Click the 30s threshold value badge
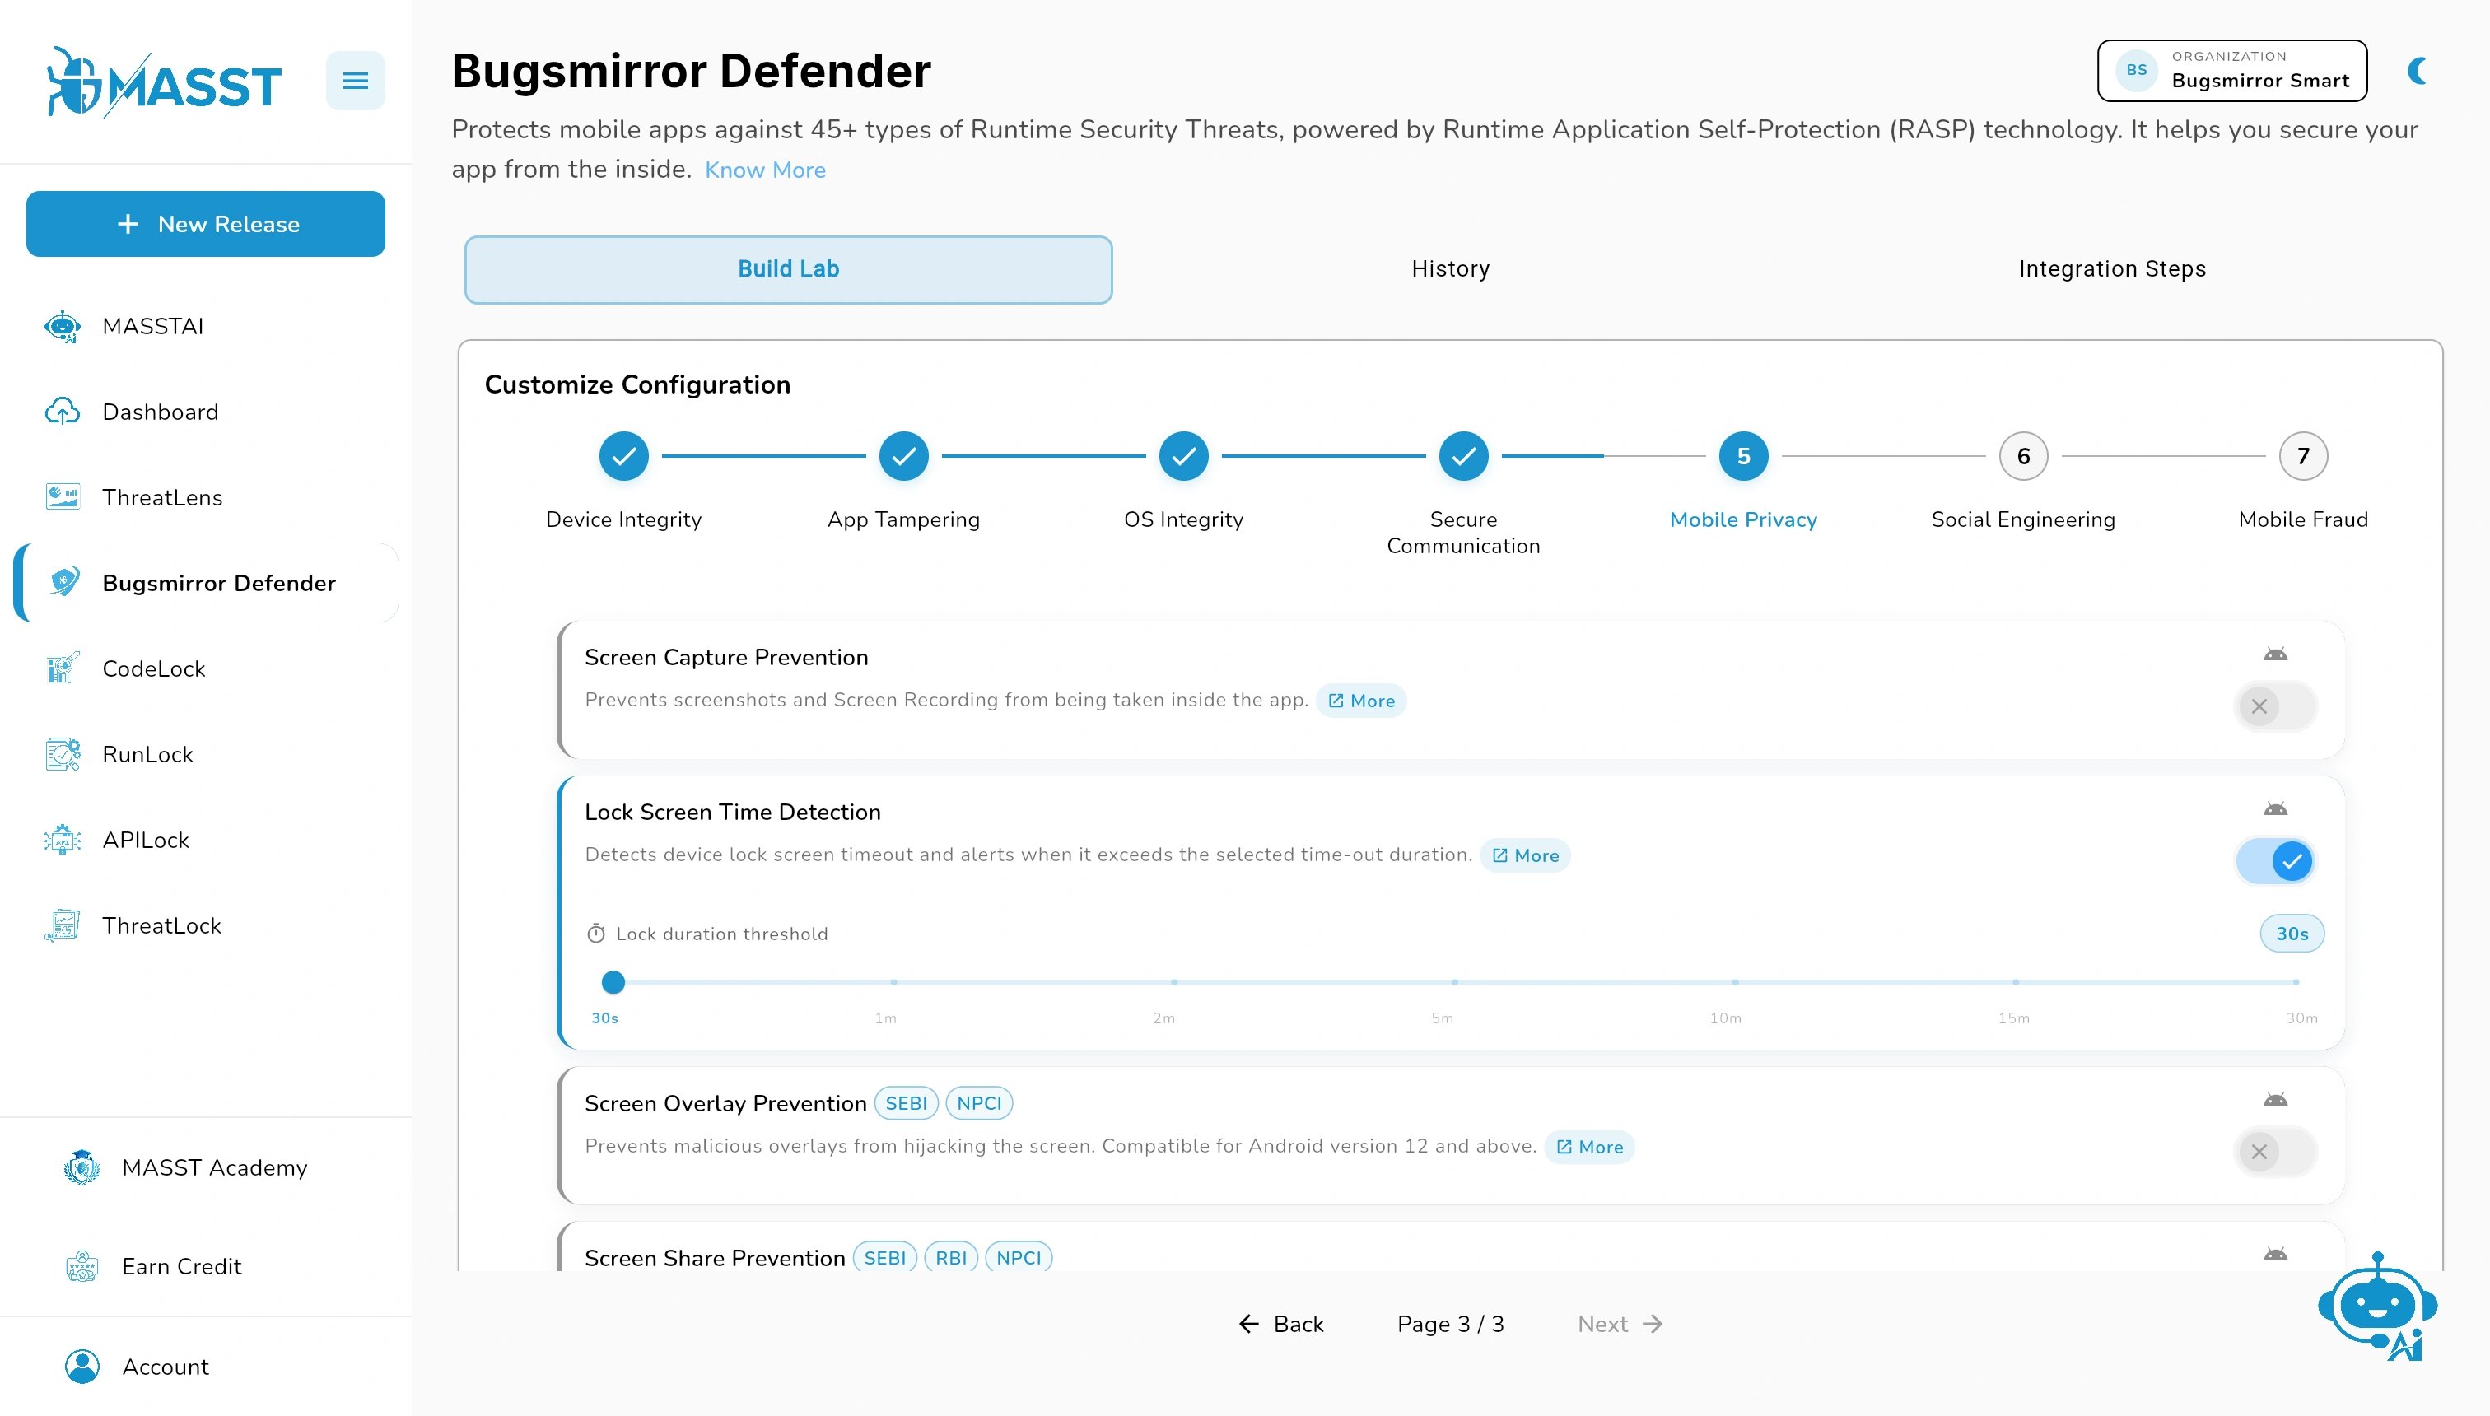The width and height of the screenshot is (2490, 1416). [2292, 934]
